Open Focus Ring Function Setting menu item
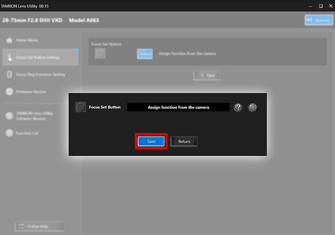Screen dimensions: 335x235 click(x=40, y=74)
